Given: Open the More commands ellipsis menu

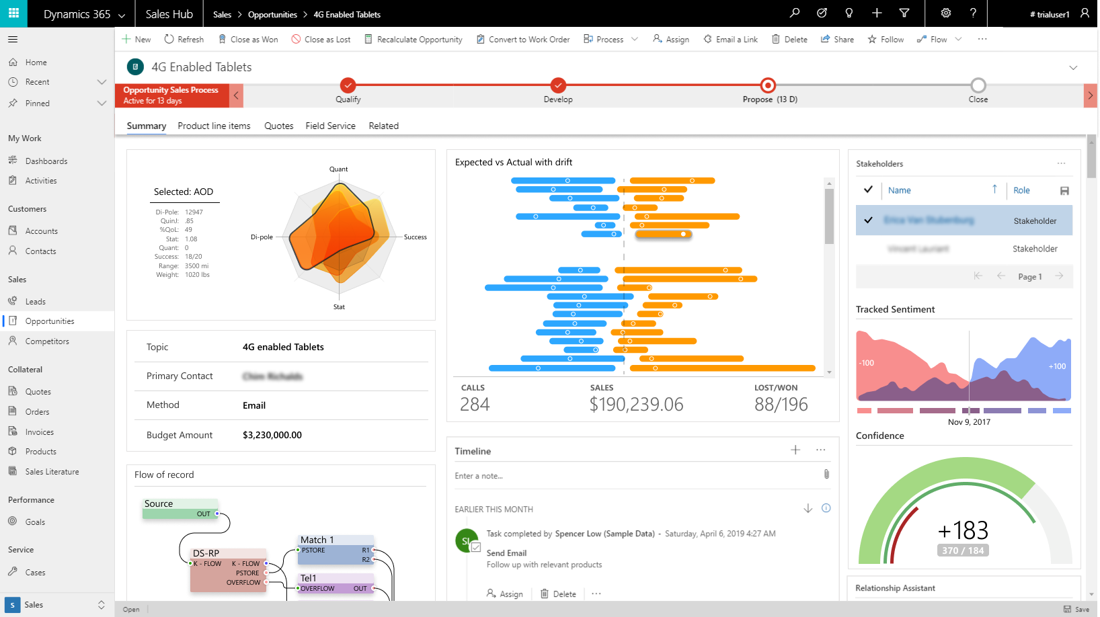Looking at the screenshot, I should click(982, 39).
